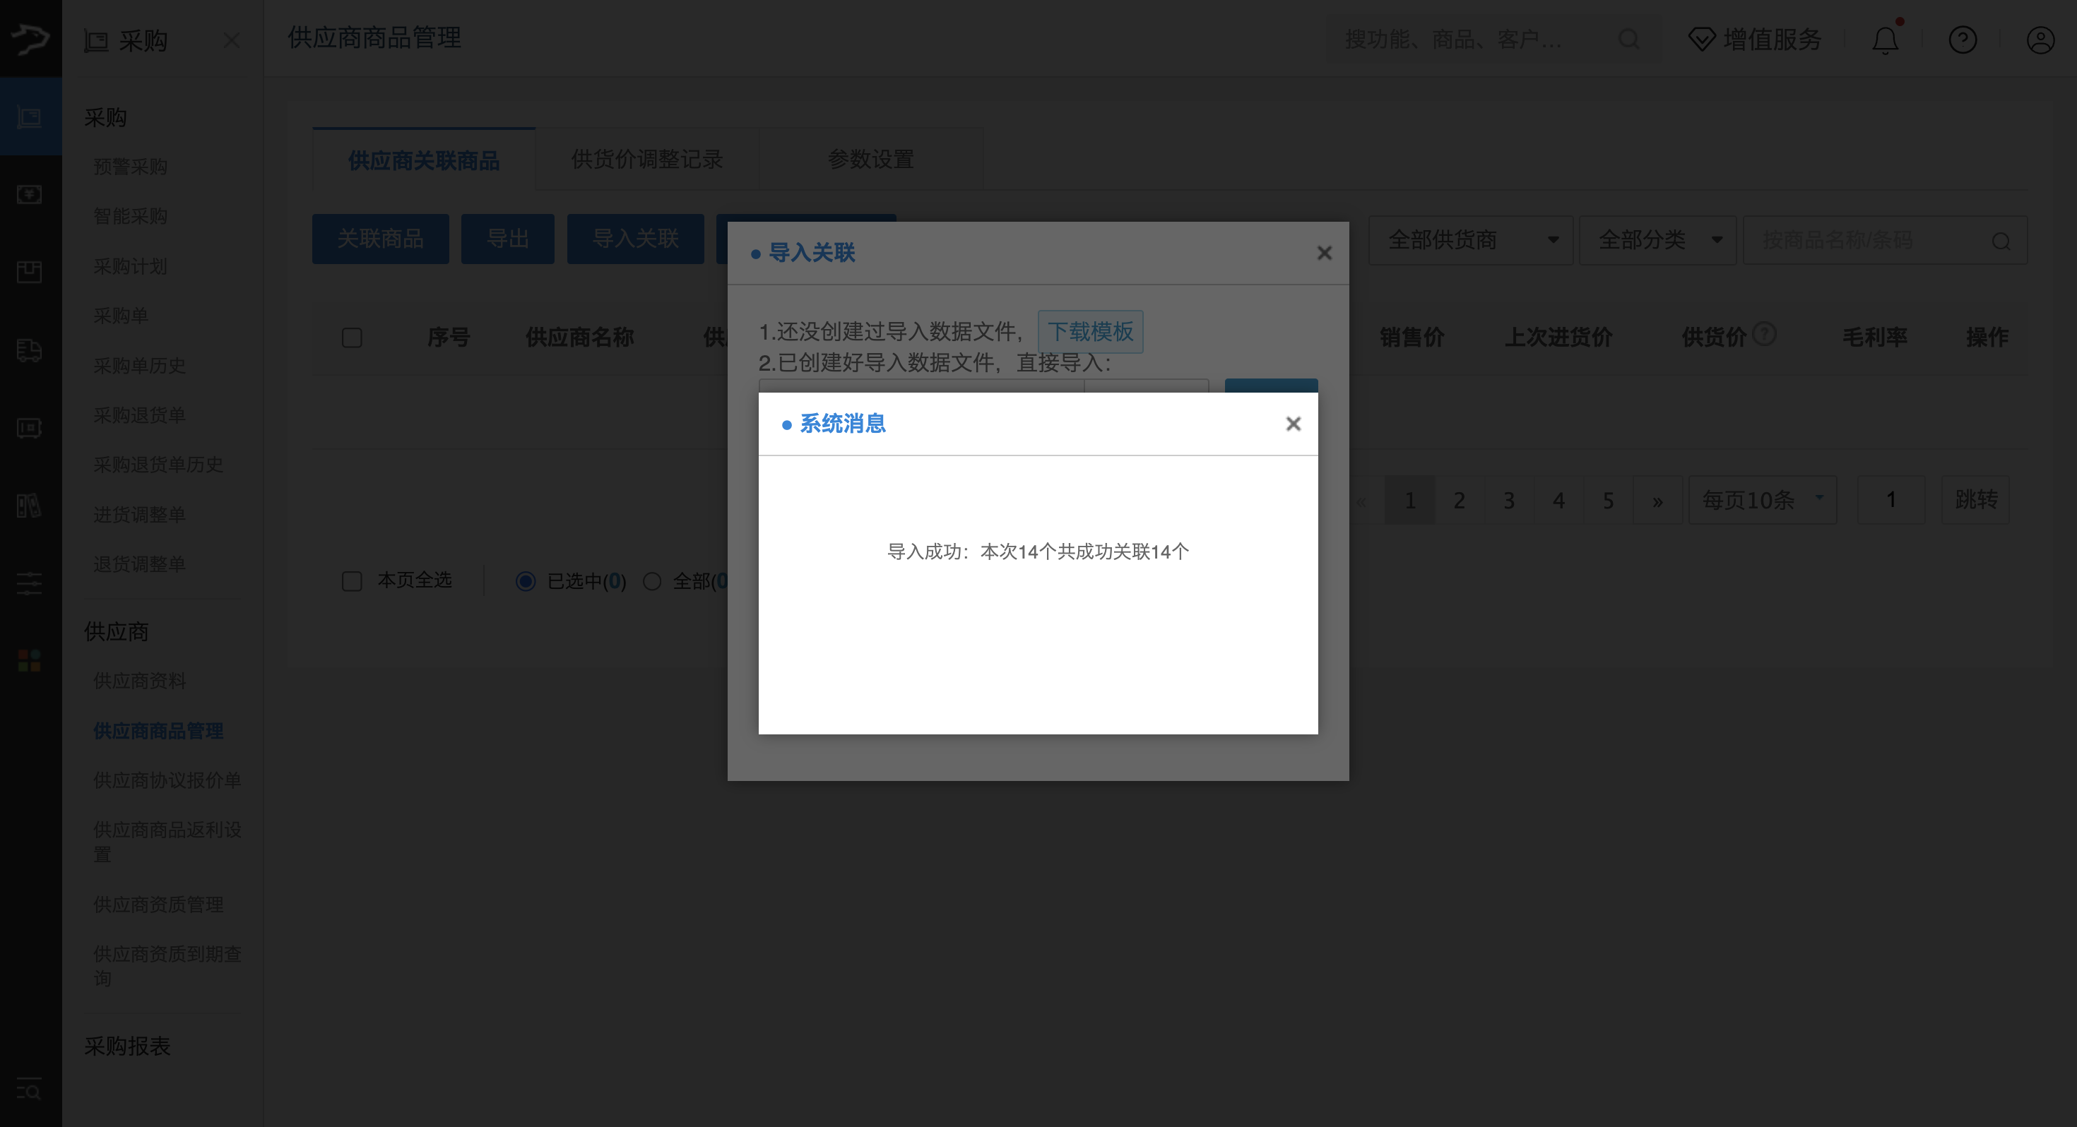Open the second left rail icon

pos(30,194)
